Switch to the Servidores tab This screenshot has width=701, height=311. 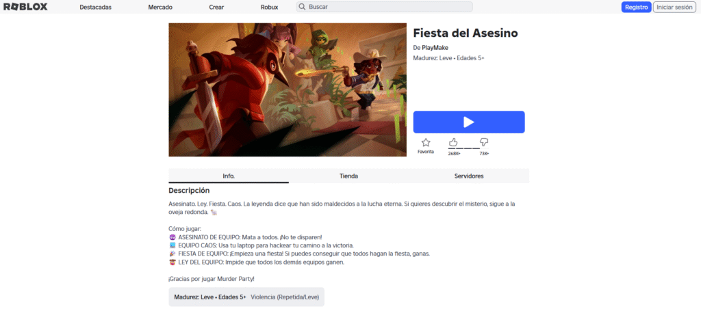pos(469,176)
